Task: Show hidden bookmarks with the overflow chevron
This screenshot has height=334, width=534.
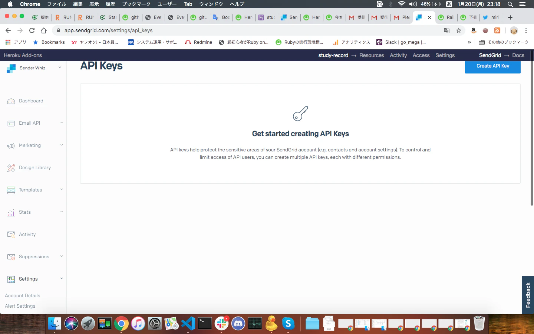Action: tap(469, 42)
